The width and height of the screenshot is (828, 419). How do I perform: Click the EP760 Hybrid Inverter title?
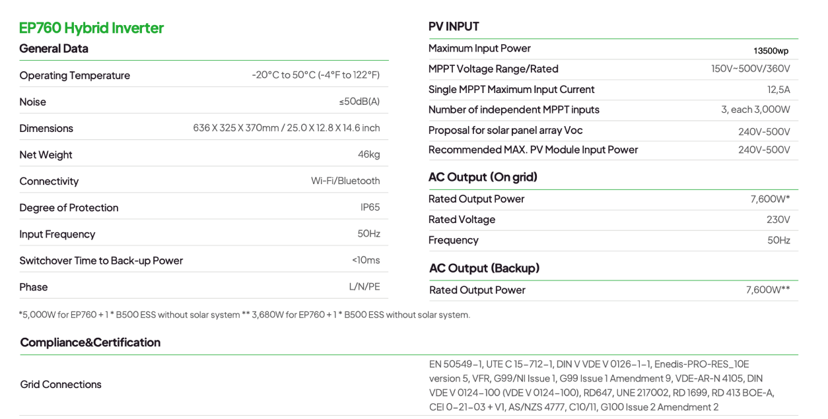(x=91, y=28)
